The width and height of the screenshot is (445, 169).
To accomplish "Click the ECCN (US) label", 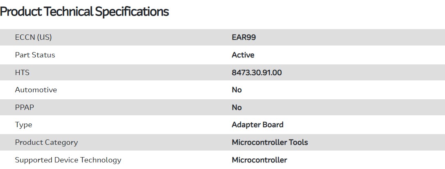I will [33, 37].
